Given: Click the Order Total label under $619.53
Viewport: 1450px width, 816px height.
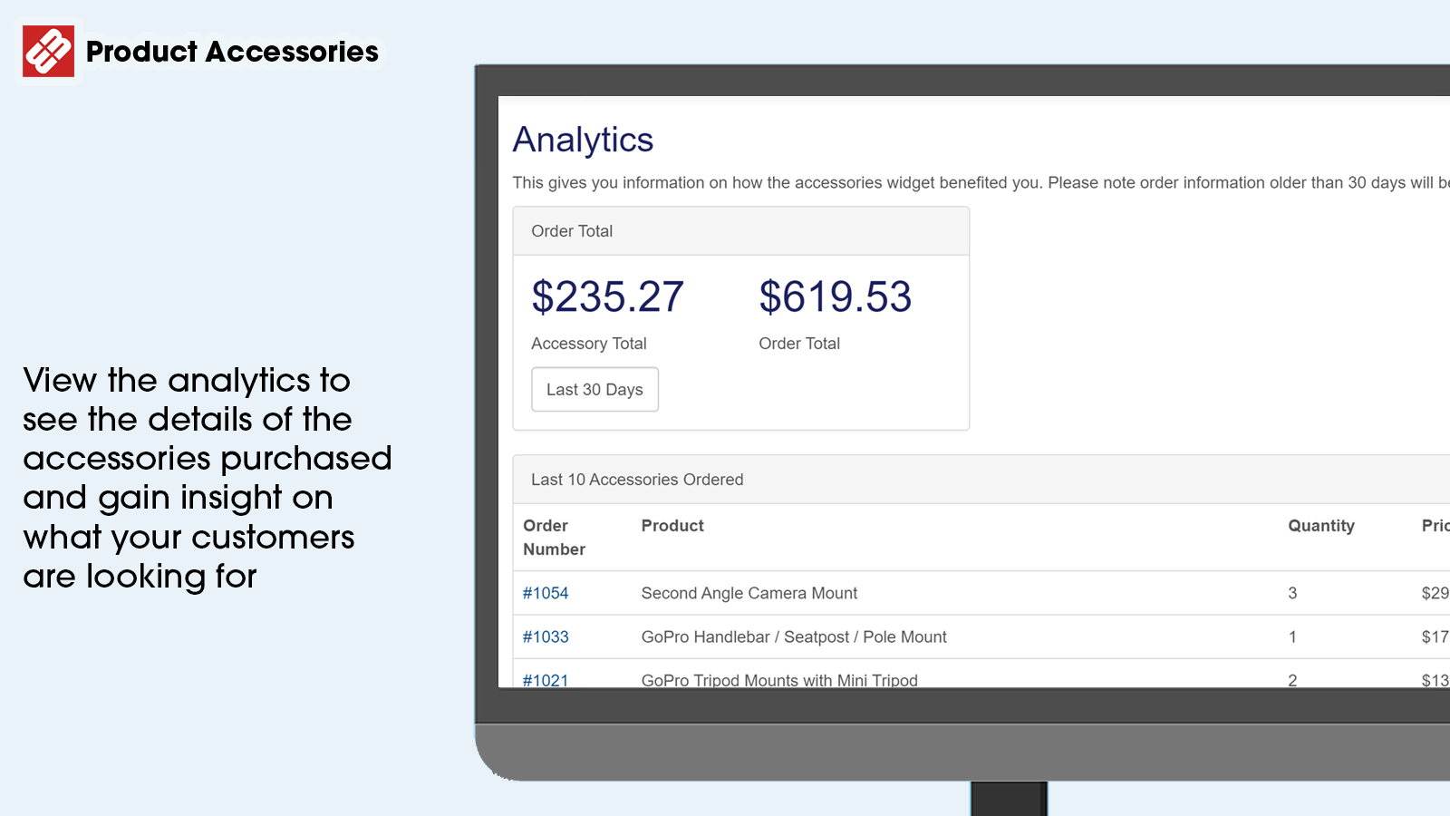Looking at the screenshot, I should 799,343.
